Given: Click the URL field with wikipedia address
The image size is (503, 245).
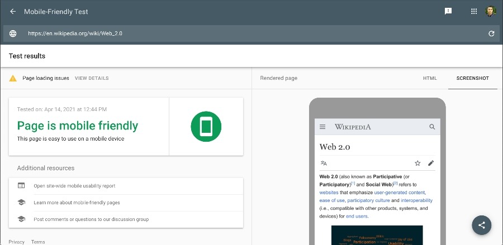Looking at the screenshot, I should 251,33.
